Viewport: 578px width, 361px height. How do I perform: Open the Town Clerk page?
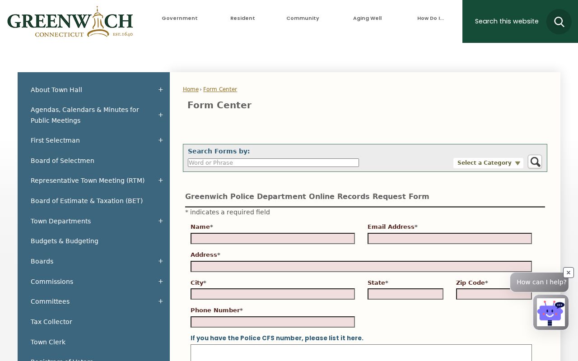click(x=48, y=342)
